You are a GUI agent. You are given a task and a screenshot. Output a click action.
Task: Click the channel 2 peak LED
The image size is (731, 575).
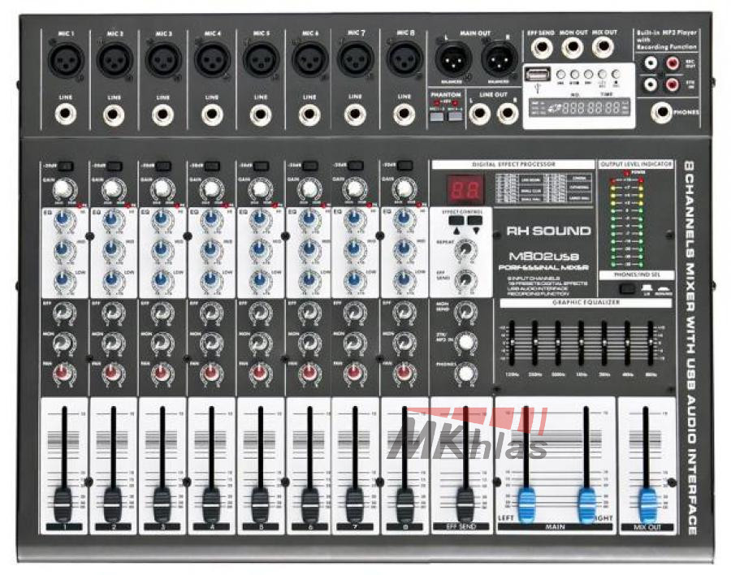128,205
